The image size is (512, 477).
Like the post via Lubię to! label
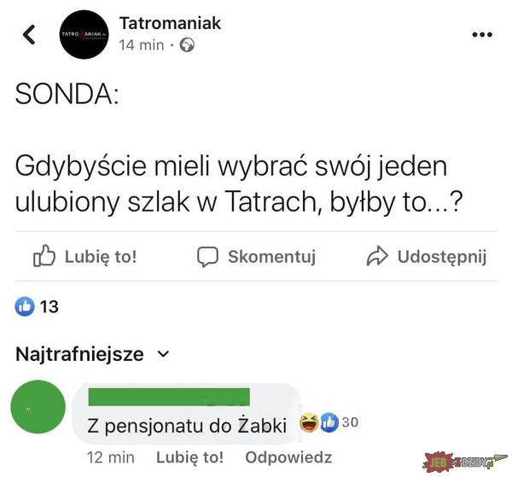(x=101, y=256)
